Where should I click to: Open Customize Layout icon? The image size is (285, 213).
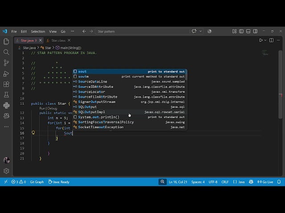234,32
